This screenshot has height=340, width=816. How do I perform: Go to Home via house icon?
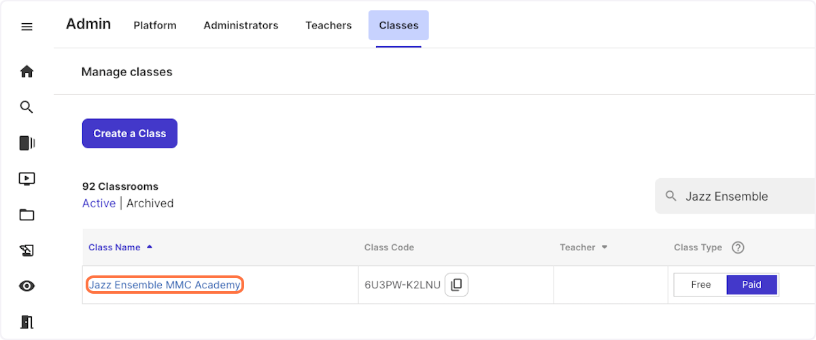tap(27, 71)
